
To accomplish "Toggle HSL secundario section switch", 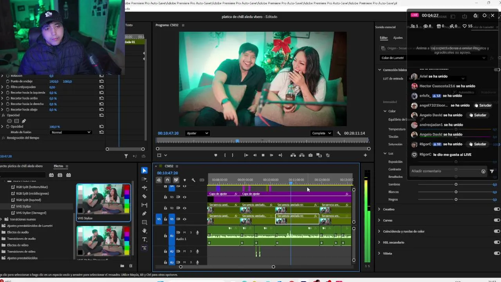I will (x=497, y=242).
